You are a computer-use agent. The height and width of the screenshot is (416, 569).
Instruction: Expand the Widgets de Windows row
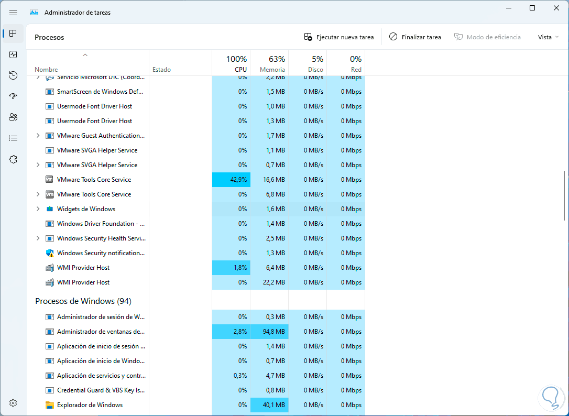coord(38,209)
